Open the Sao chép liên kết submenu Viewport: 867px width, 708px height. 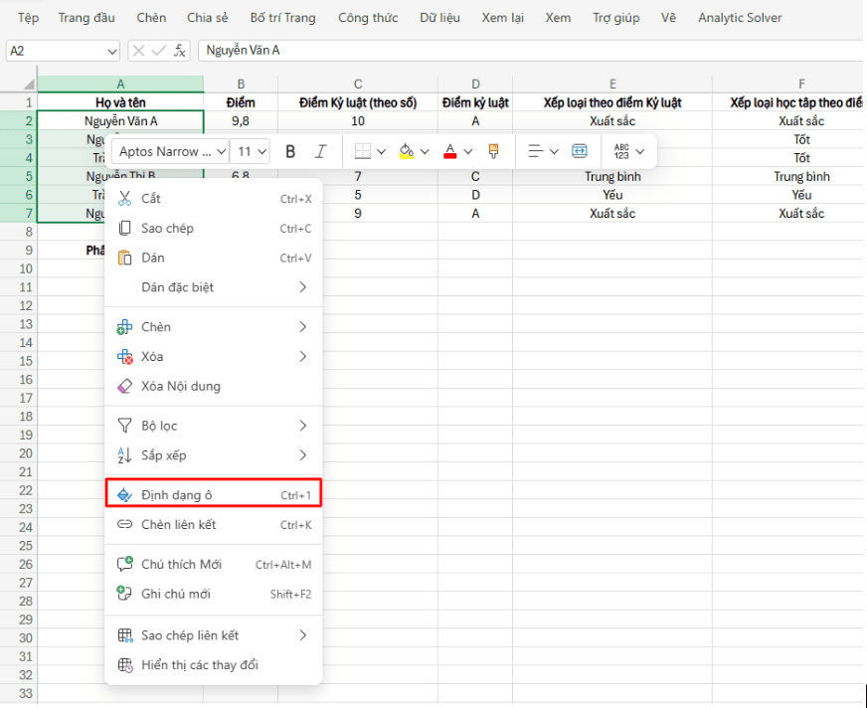click(x=214, y=635)
